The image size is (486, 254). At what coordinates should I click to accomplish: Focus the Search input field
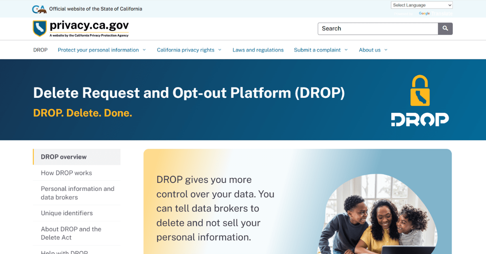378,29
